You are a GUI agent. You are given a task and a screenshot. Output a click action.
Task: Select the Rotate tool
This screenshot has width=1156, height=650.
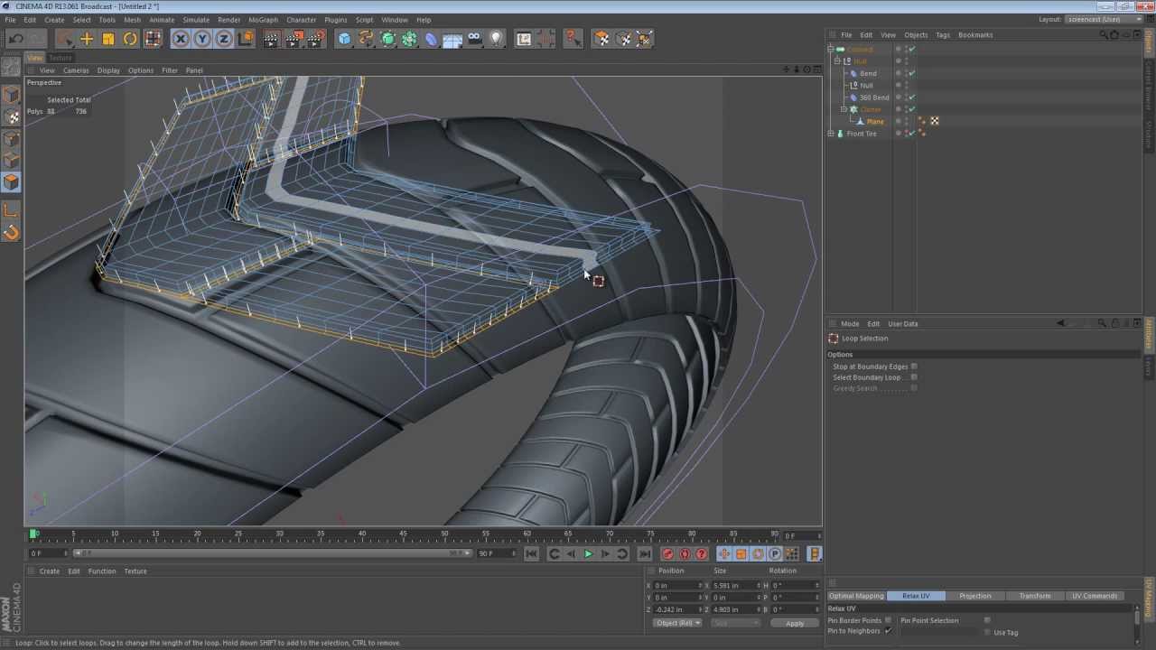[130, 38]
